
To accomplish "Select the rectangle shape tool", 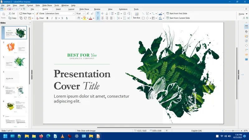I will pyautogui.click(x=143, y=18).
